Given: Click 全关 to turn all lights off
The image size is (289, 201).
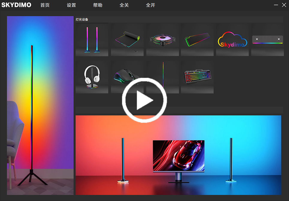Looking at the screenshot, I should 124,5.
